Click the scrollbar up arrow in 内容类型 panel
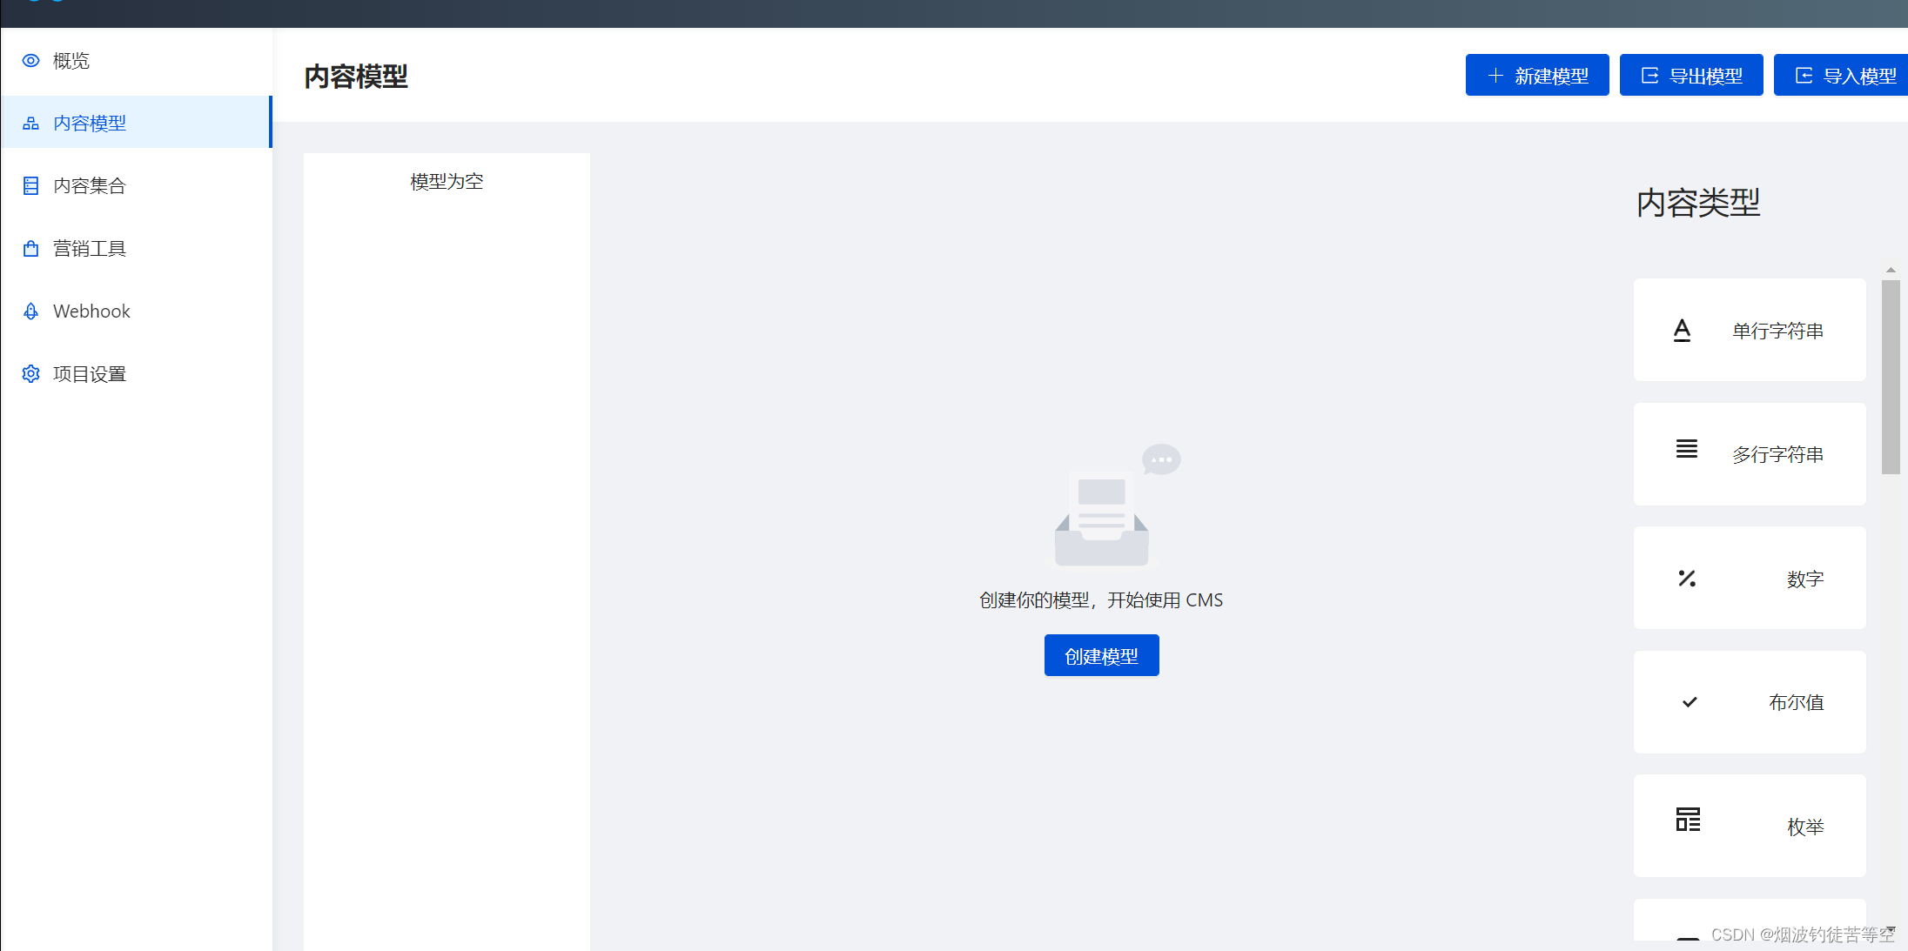 pyautogui.click(x=1890, y=271)
